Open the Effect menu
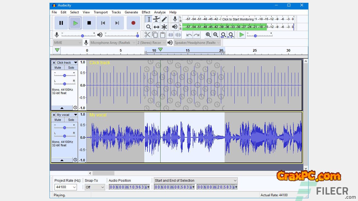Screen dimensions: 358x201 pyautogui.click(x=146, y=12)
